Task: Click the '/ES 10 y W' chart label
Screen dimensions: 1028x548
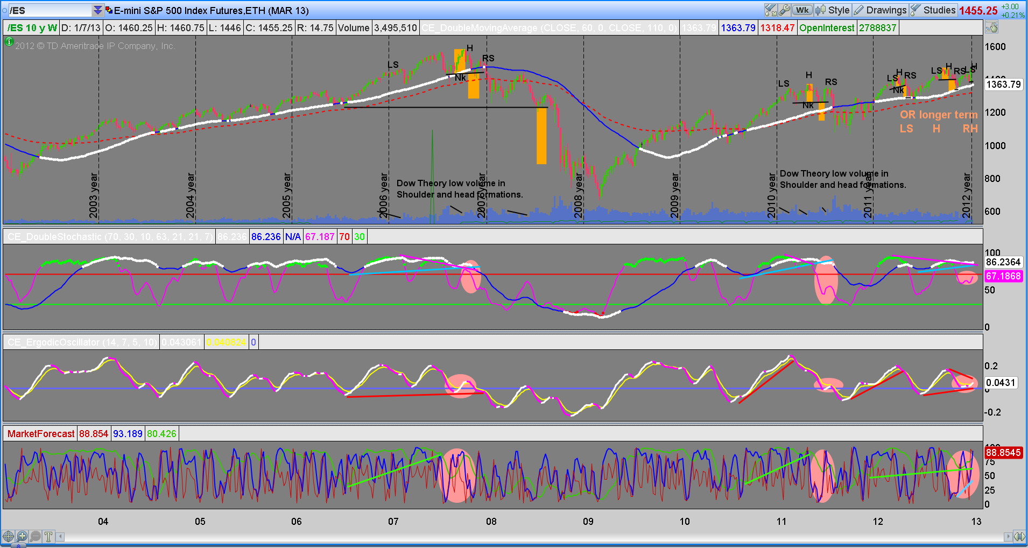Action: pyautogui.click(x=32, y=28)
